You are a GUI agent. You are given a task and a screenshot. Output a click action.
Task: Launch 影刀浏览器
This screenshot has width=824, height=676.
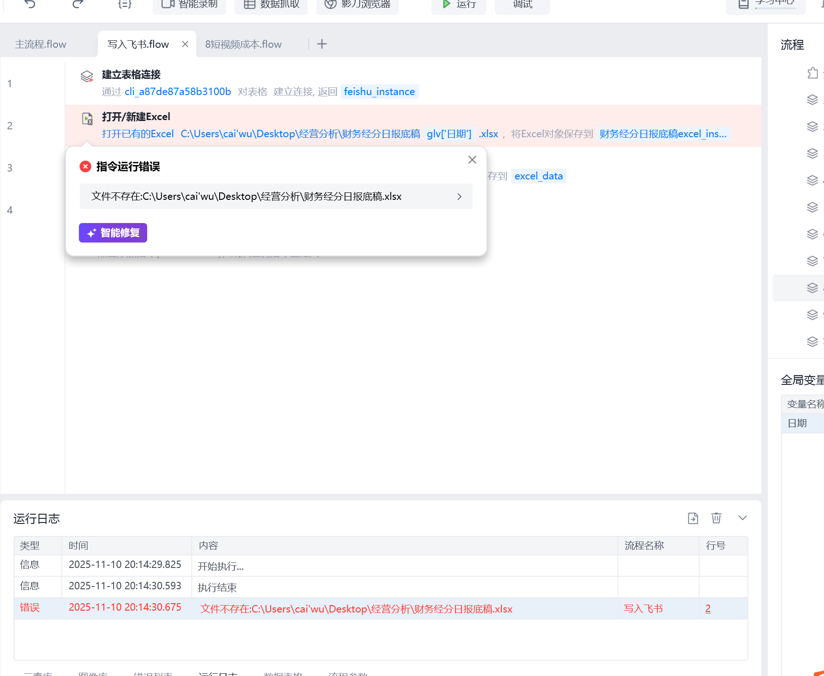(x=357, y=5)
